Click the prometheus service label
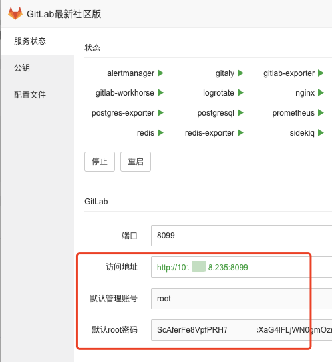The image size is (332, 362). coord(293,113)
